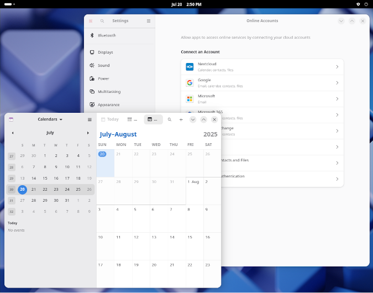
Task: Expand the Nextcloud account row chevron
Action: 337,67
